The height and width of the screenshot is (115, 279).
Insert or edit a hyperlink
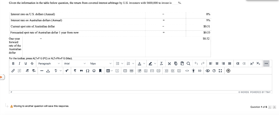click(13, 71)
